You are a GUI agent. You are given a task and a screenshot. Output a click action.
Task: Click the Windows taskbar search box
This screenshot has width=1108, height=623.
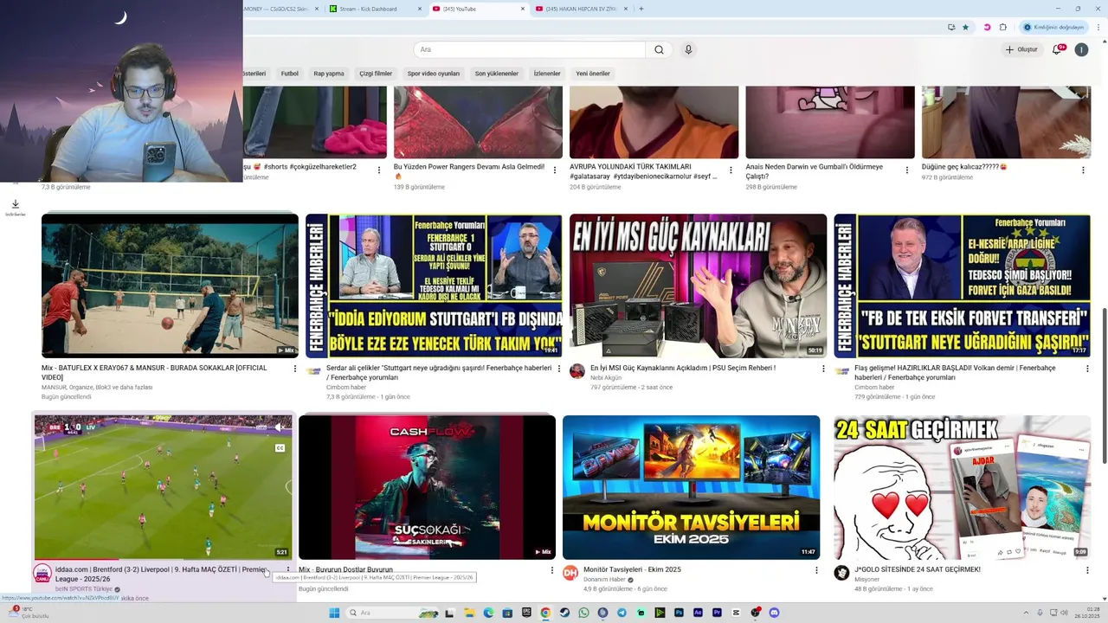coord(392,613)
